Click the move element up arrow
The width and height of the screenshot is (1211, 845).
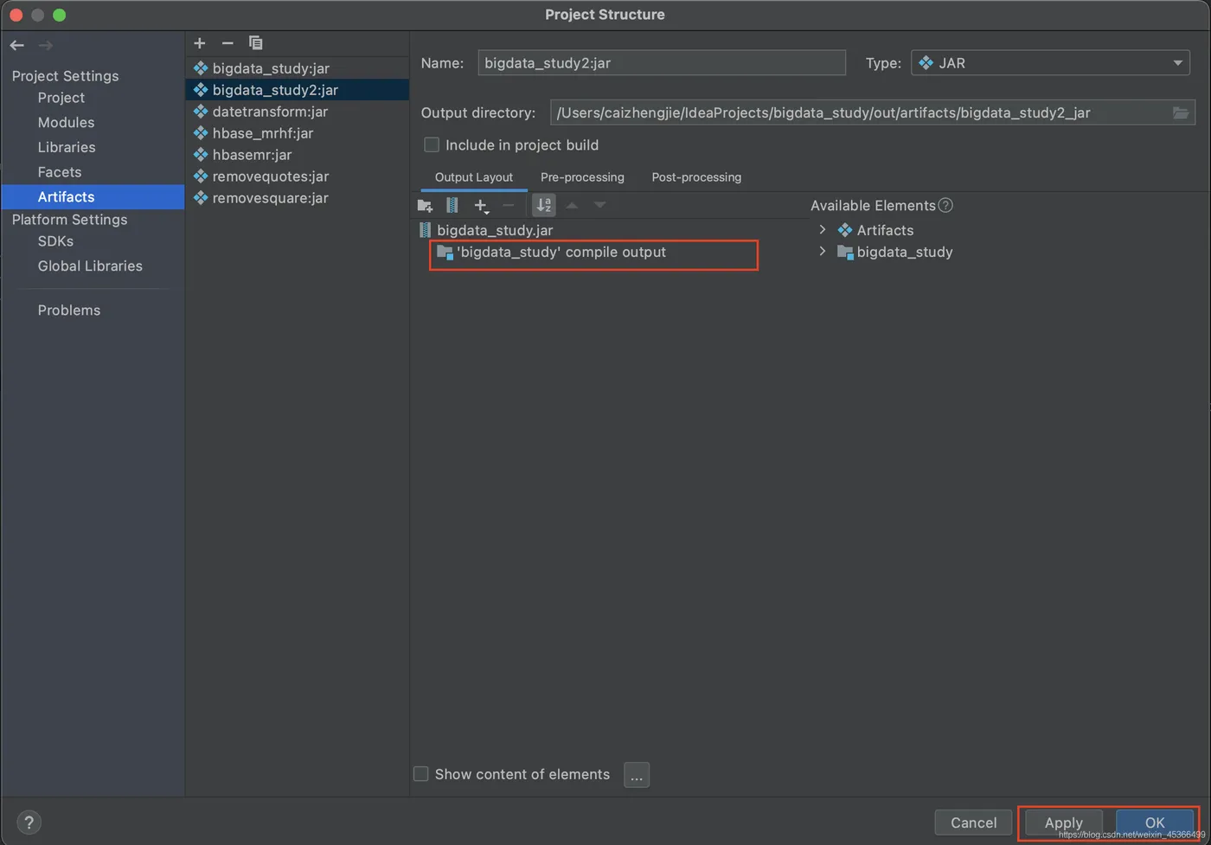[x=572, y=205]
